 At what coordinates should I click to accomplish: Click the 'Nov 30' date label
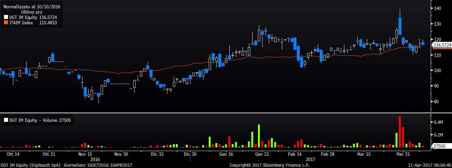(x=121, y=154)
